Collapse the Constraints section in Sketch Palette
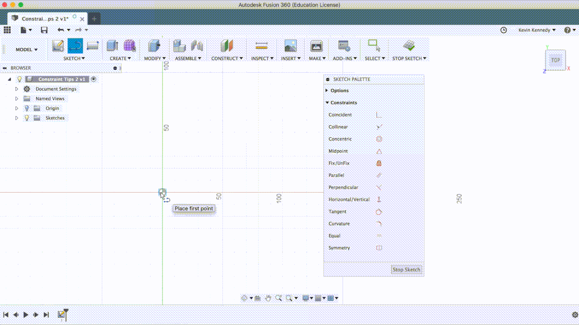The height and width of the screenshot is (325, 579). point(327,103)
